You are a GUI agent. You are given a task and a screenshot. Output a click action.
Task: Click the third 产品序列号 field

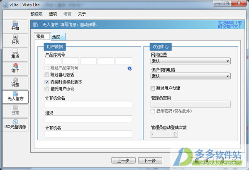[88, 61]
